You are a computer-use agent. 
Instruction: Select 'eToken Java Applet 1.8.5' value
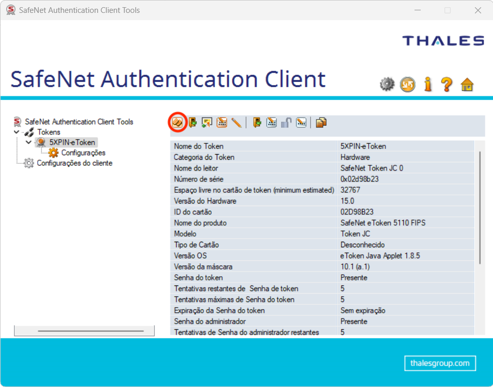coord(380,256)
